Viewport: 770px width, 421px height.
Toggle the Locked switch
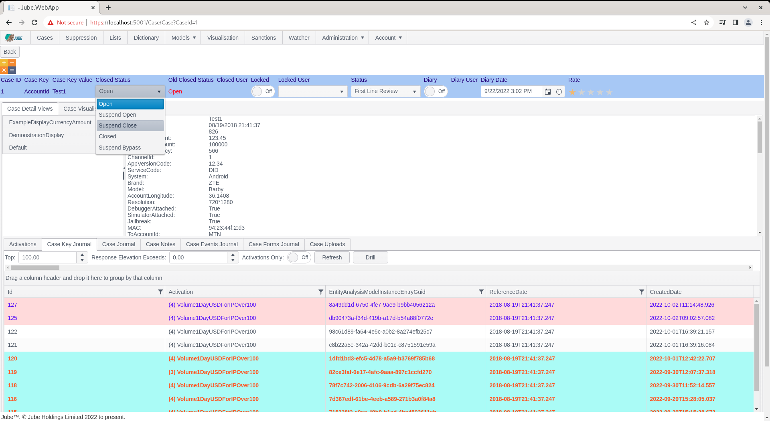coord(263,91)
